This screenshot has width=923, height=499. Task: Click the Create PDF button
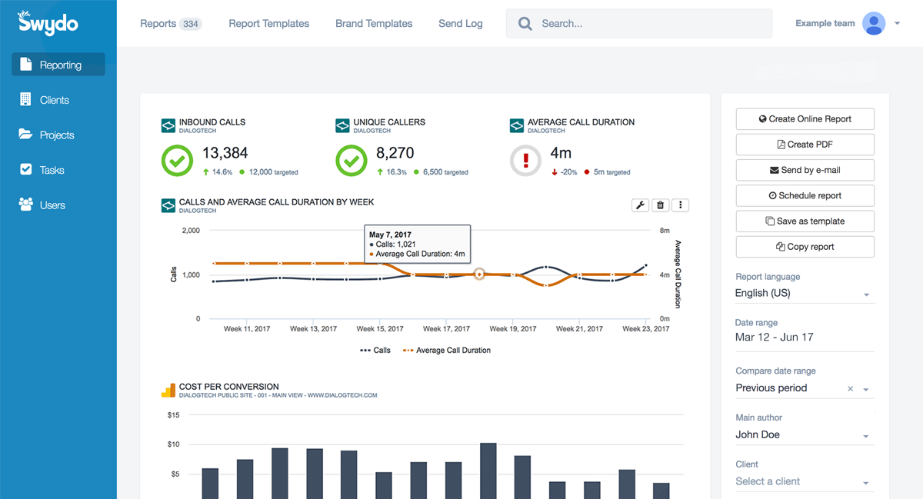pyautogui.click(x=805, y=145)
